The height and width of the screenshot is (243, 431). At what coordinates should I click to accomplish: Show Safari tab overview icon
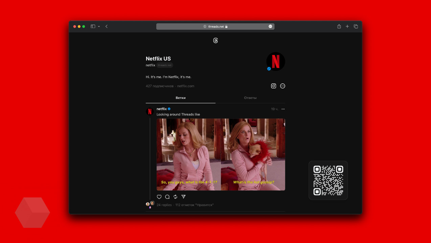coord(356,26)
